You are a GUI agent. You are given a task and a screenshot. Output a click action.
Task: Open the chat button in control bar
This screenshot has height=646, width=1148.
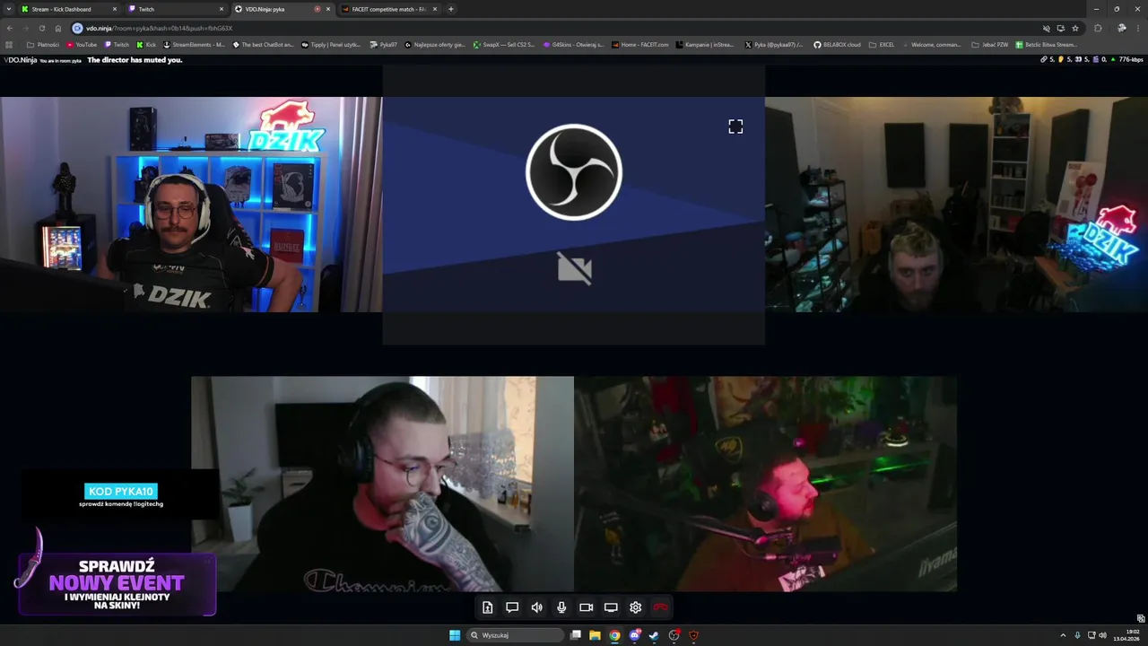coord(512,607)
